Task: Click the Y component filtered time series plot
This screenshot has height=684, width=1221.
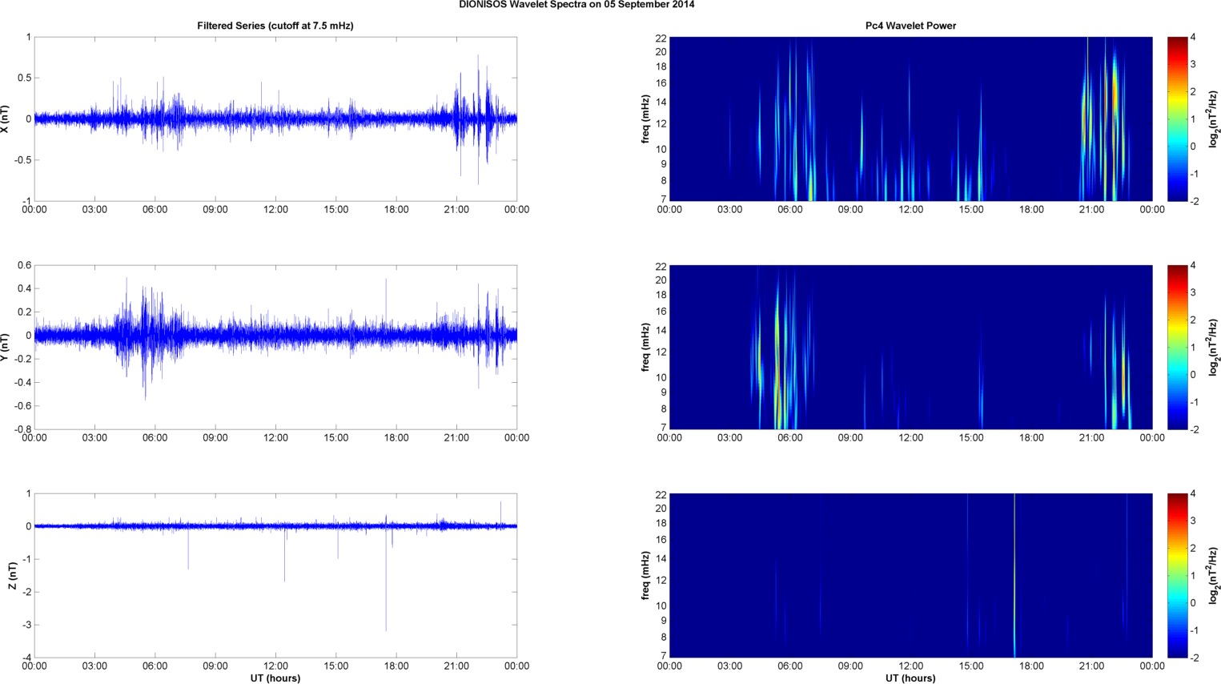Action: point(275,347)
